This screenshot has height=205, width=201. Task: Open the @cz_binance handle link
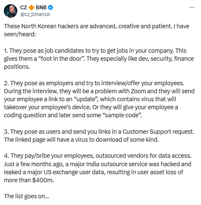point(35,14)
